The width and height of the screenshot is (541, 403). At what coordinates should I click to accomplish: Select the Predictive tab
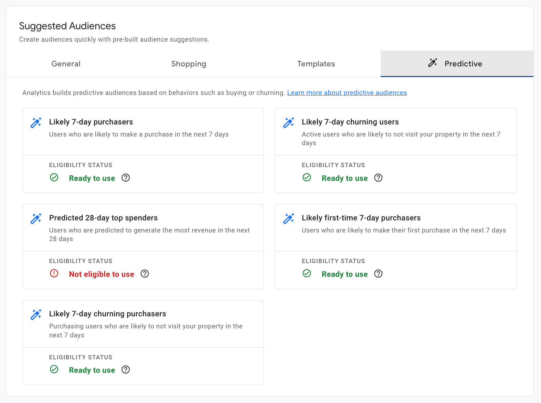(x=457, y=64)
